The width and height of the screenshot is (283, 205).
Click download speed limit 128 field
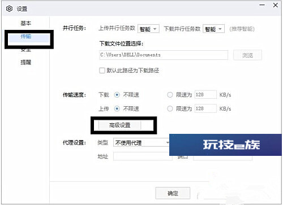[x=205, y=94]
